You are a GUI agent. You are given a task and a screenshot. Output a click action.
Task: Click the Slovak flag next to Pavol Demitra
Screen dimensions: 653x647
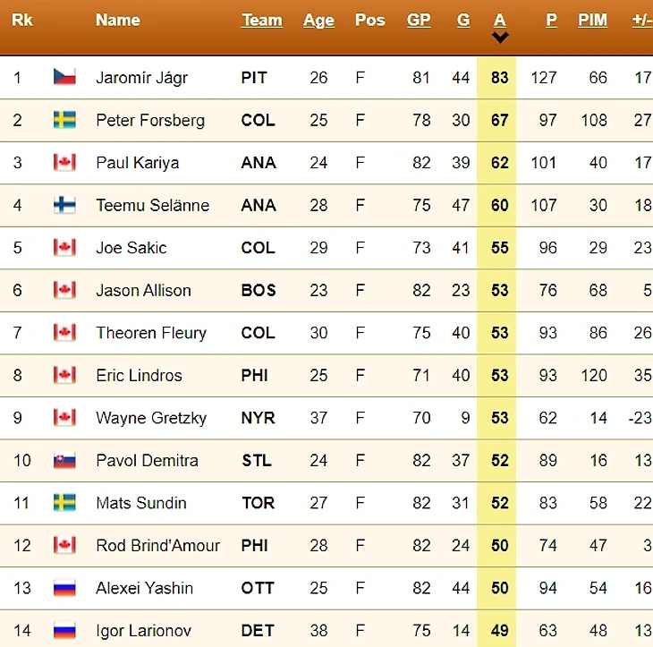click(x=64, y=460)
